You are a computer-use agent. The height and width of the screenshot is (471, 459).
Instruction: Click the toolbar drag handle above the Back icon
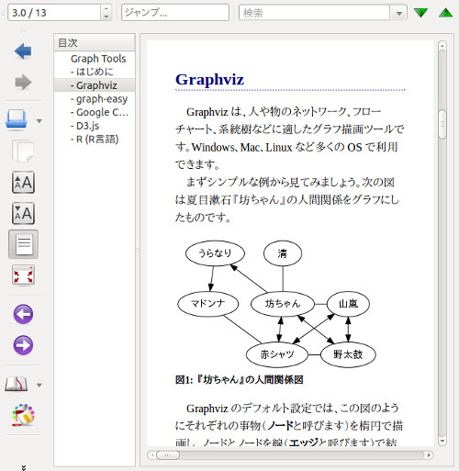23,31
